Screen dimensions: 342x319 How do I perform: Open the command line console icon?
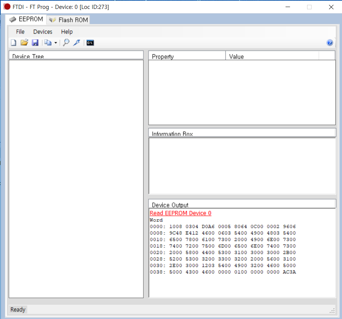pos(90,43)
